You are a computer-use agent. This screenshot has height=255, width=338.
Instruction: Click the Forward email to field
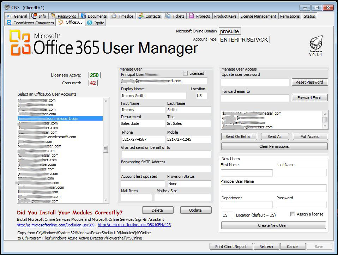point(255,98)
